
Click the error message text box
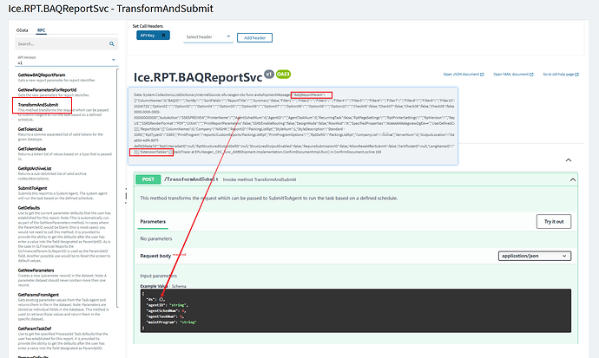point(293,126)
